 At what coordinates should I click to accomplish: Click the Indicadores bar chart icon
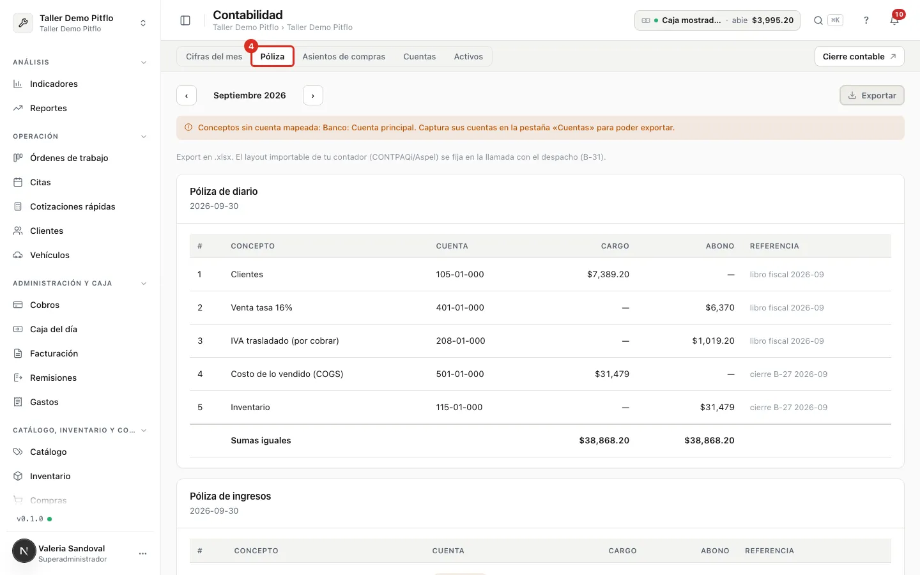tap(18, 84)
